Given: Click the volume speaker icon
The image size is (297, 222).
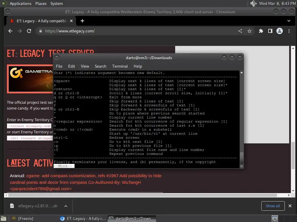Looking at the screenshot, I should coord(253,3).
